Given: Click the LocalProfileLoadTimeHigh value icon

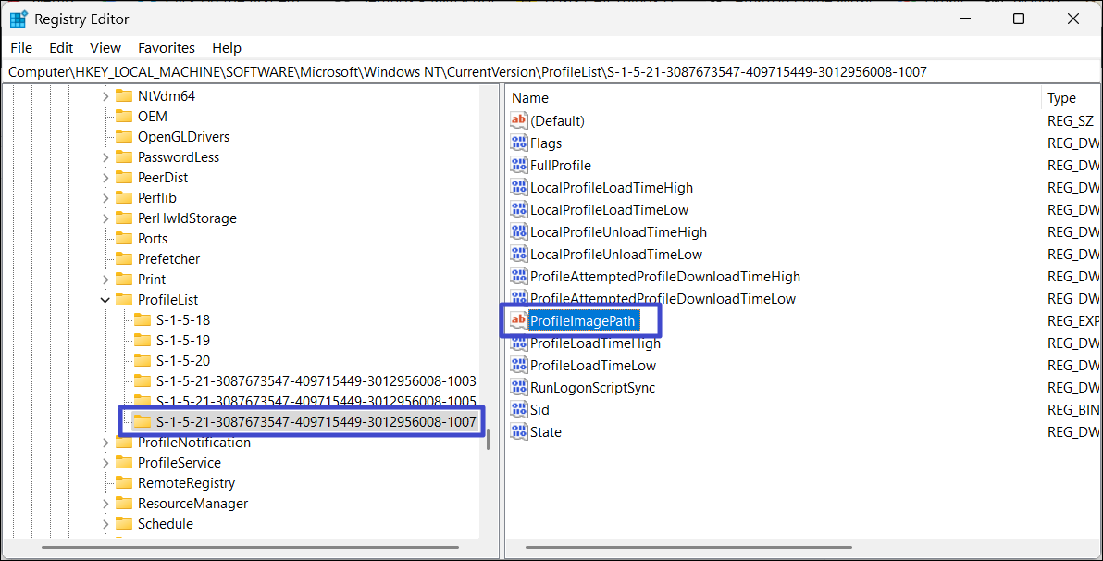Looking at the screenshot, I should point(519,187).
